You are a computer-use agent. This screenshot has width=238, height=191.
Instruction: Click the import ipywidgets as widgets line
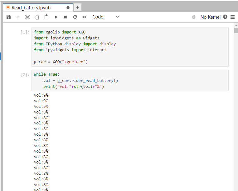(67, 38)
